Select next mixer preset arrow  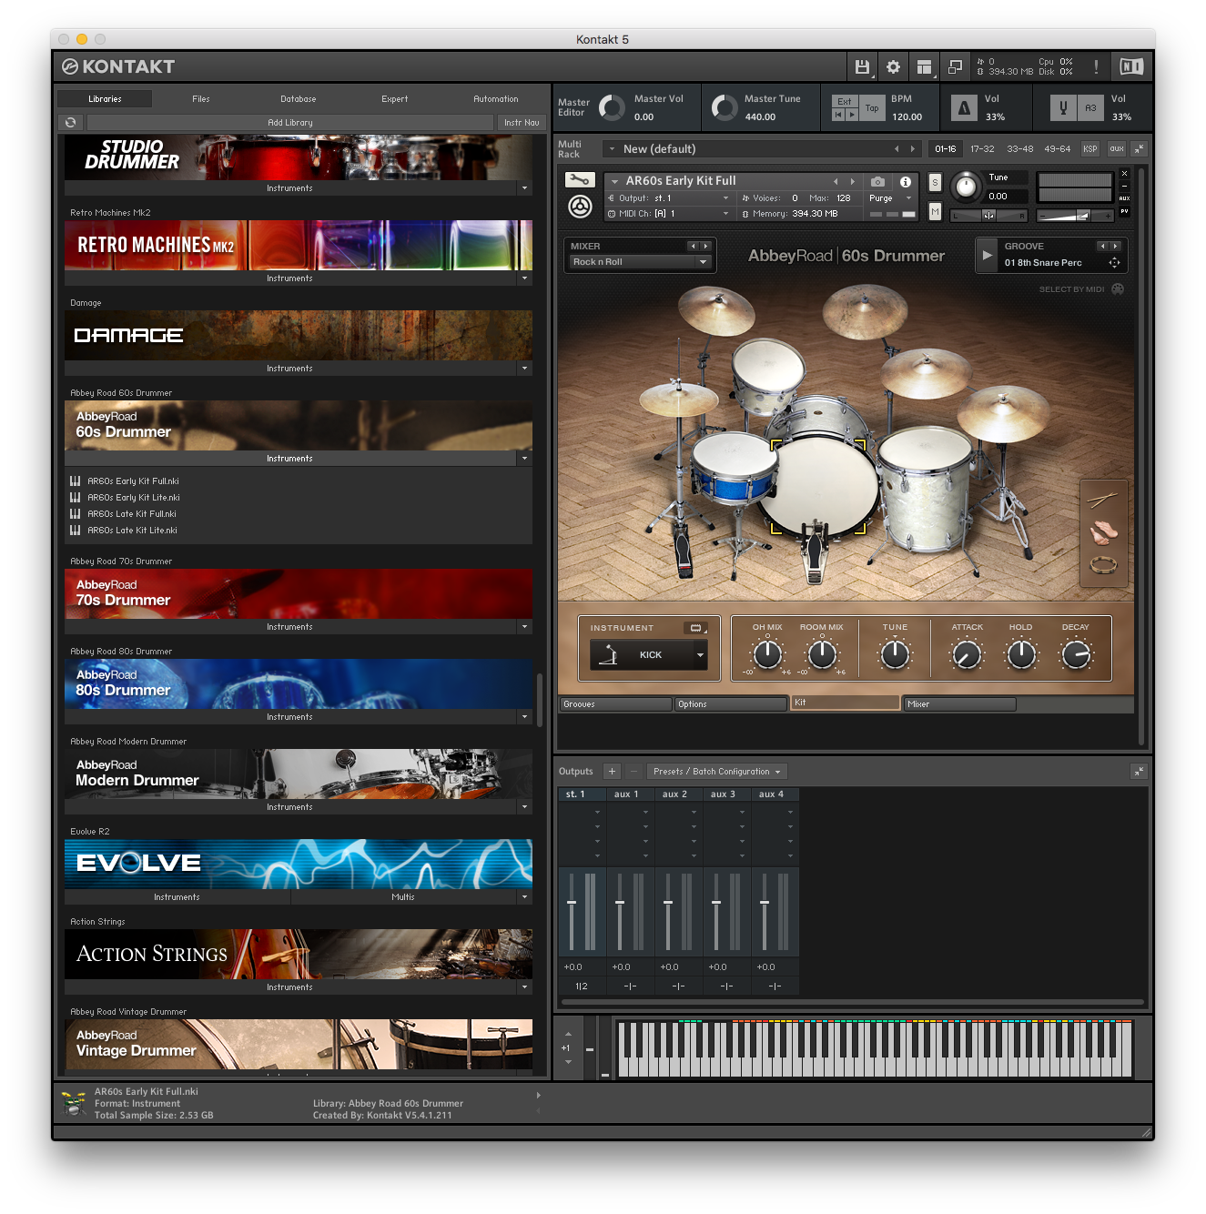(x=705, y=247)
